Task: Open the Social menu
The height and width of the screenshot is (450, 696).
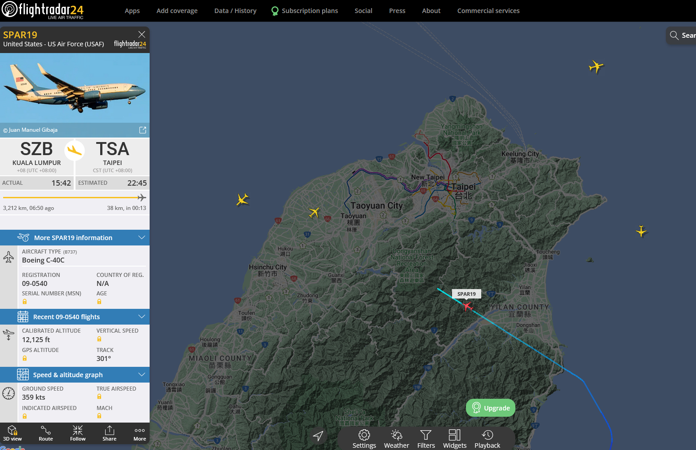Action: [x=364, y=11]
